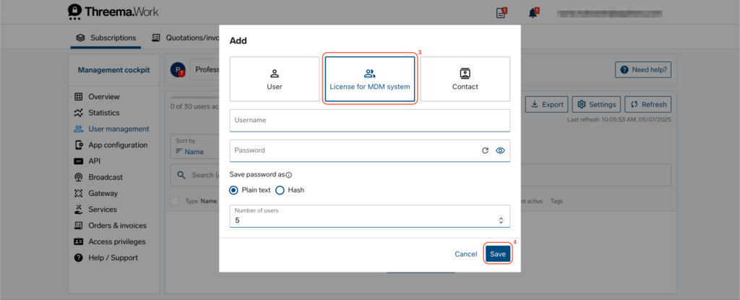The height and width of the screenshot is (300, 740).
Task: Click the Tags column header
Action: tap(557, 201)
